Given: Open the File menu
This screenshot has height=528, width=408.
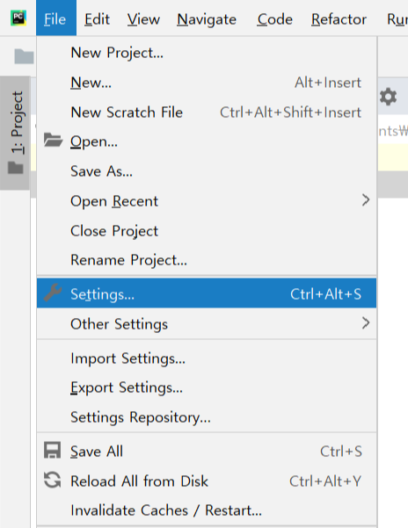Looking at the screenshot, I should pos(56,18).
